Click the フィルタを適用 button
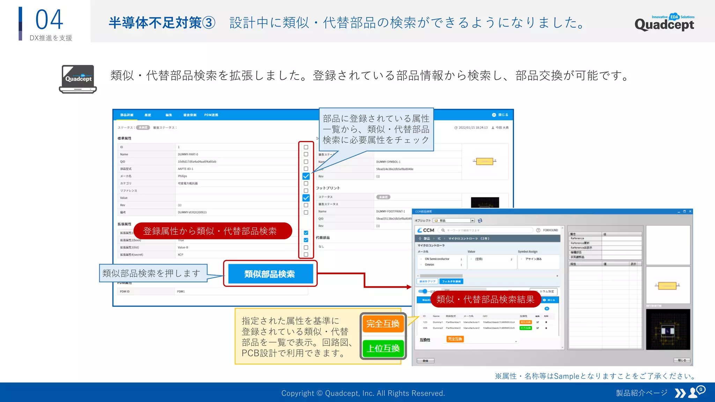Image resolution: width=715 pixels, height=402 pixels. coord(451,281)
